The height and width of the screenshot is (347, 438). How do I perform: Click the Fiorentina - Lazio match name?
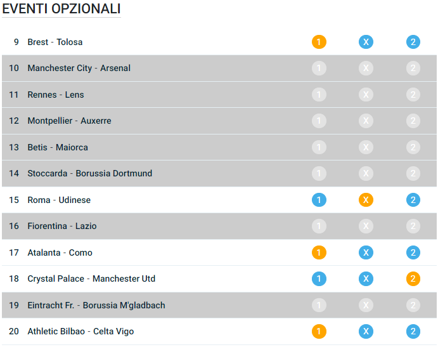click(x=62, y=226)
